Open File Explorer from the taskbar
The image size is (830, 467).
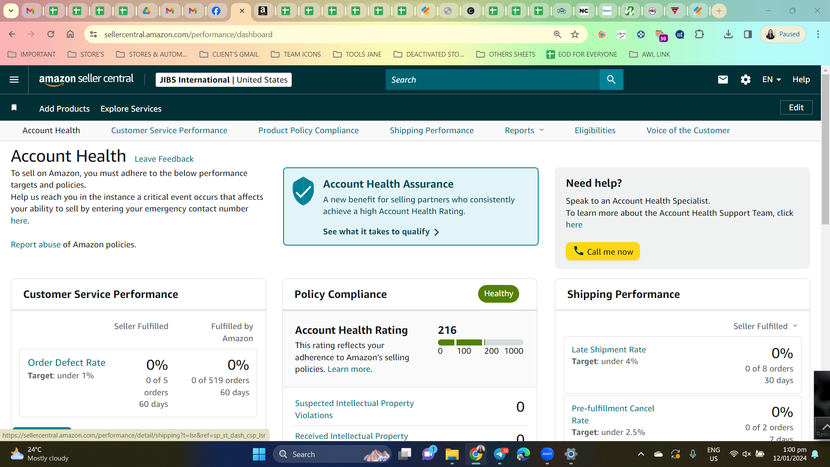452,454
